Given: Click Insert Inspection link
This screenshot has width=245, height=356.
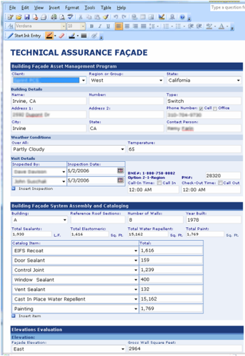Looking at the screenshot, I should 36,189.
